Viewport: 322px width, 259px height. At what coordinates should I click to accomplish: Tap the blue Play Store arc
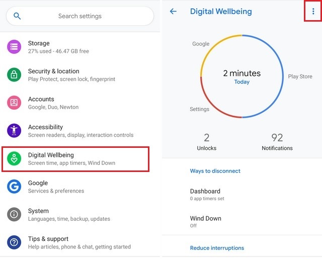click(x=283, y=76)
